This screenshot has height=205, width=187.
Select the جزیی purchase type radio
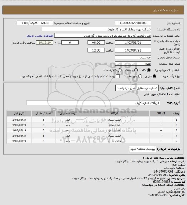(x=155, y=76)
